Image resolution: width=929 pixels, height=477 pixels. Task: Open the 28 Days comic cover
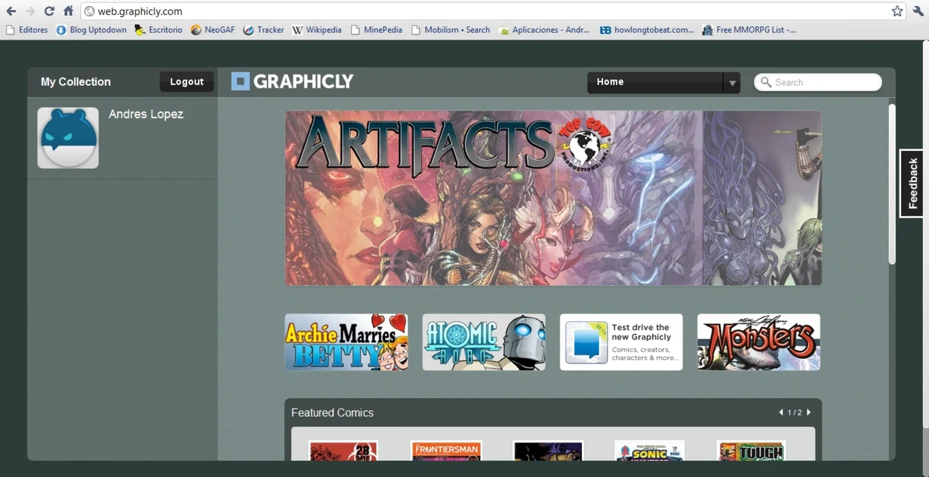coord(343,451)
